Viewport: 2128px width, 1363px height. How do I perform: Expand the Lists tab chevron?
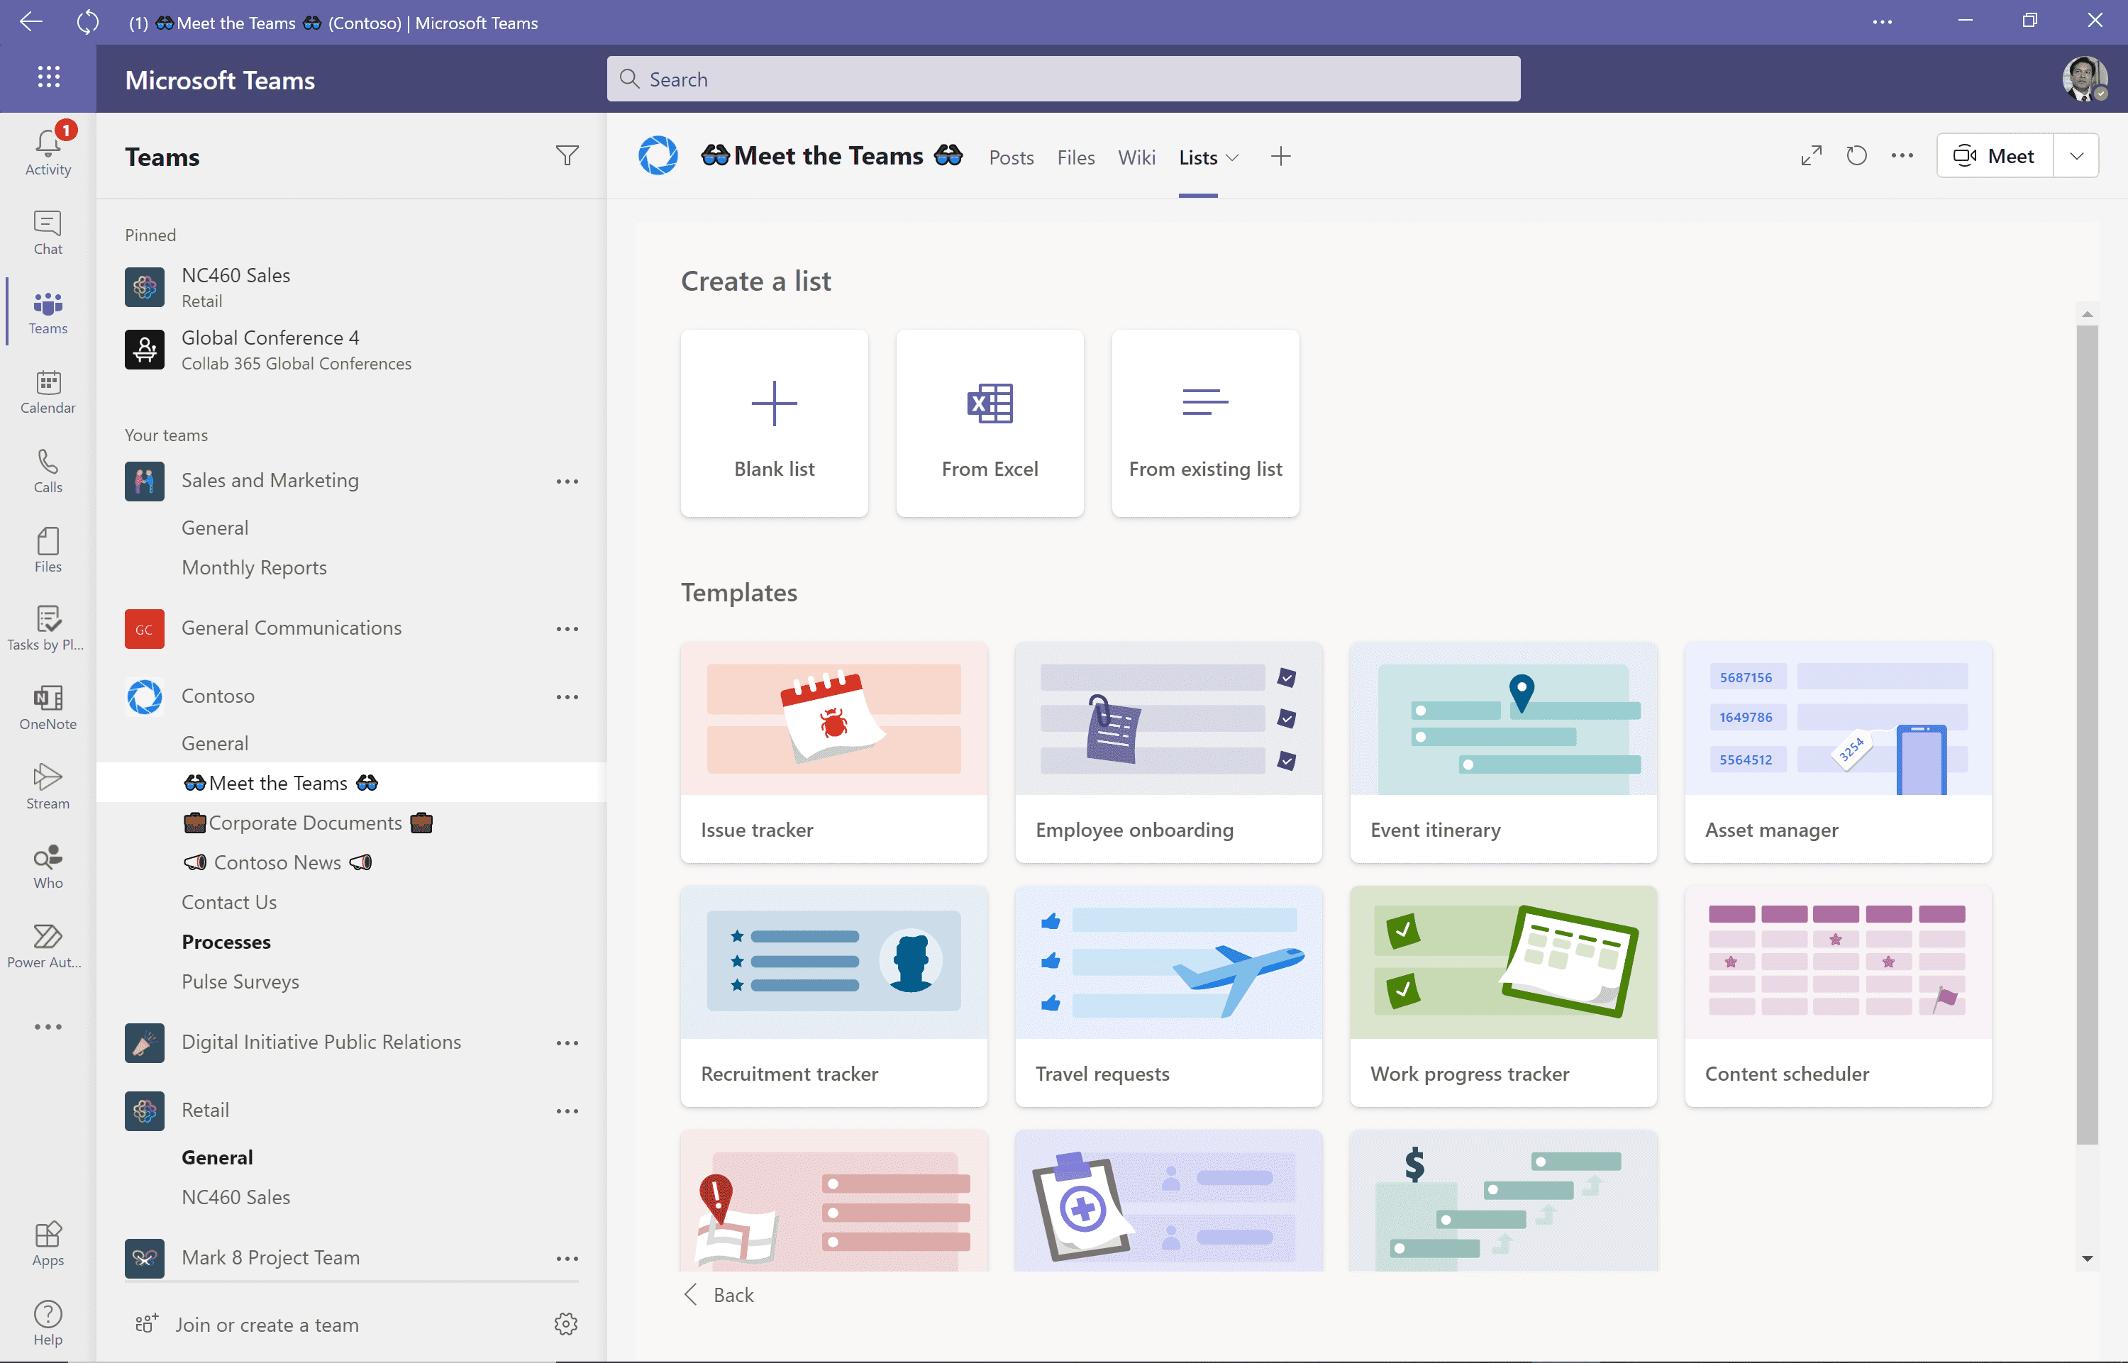(1232, 157)
